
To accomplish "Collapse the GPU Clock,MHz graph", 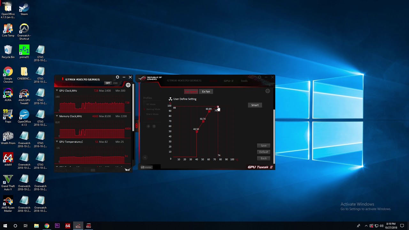I will pyautogui.click(x=57, y=90).
